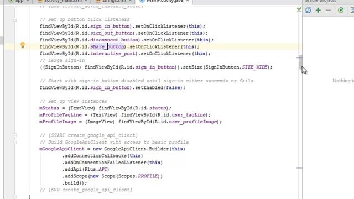Click the comment Start with sign-in button disabled
This screenshot has width=354, height=199.
coord(146,81)
